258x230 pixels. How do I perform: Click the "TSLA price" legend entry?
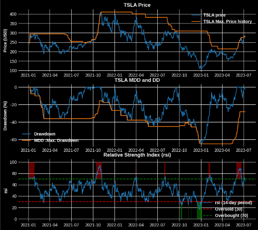(x=214, y=15)
